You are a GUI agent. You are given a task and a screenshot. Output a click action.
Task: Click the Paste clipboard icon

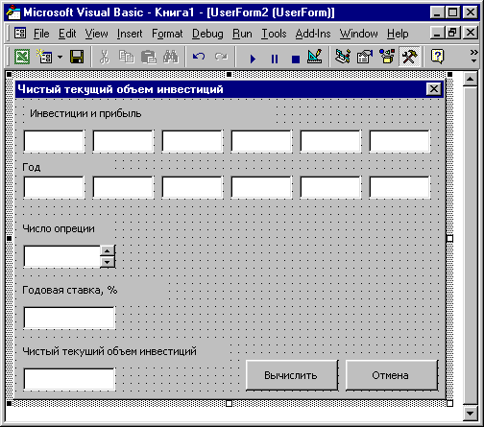tap(148, 57)
